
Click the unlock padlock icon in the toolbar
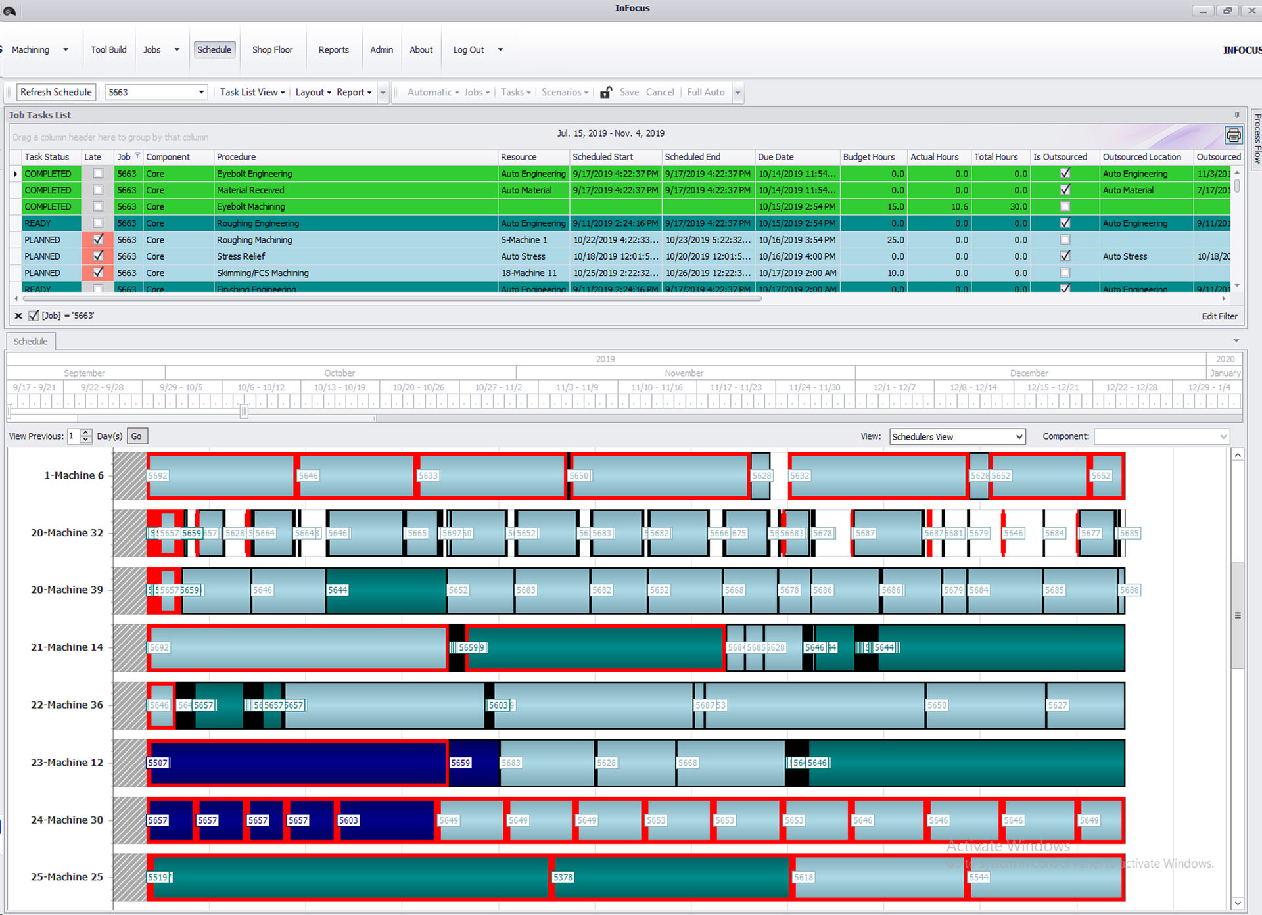click(x=605, y=92)
